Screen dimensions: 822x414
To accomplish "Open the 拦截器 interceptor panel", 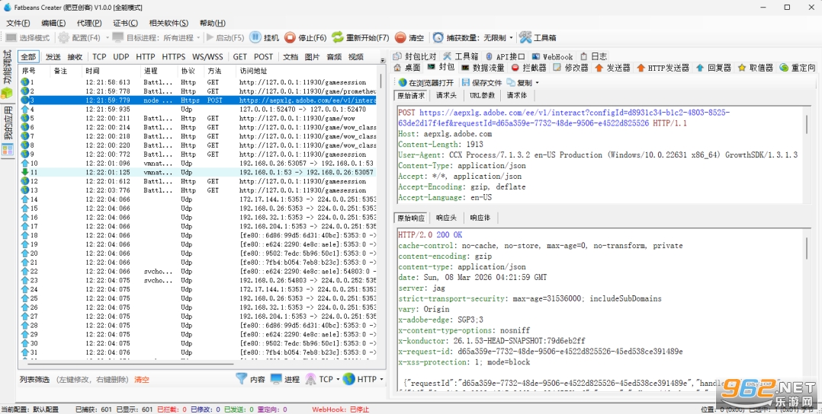I will (x=529, y=68).
